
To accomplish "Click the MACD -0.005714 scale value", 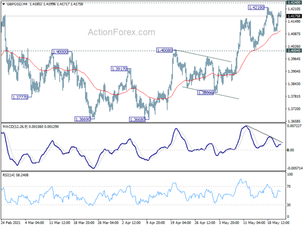I will coord(294,168).
